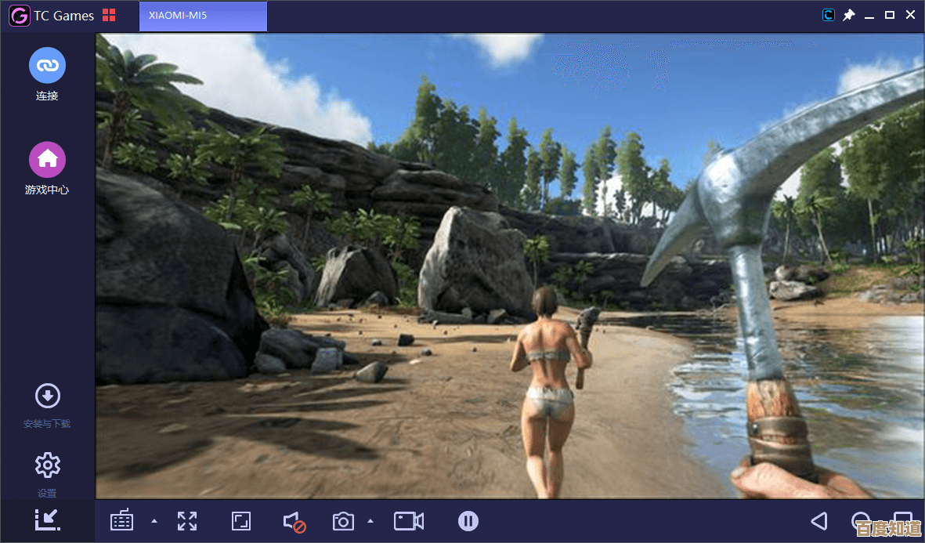Toggle the pin window on top icon

[848, 15]
